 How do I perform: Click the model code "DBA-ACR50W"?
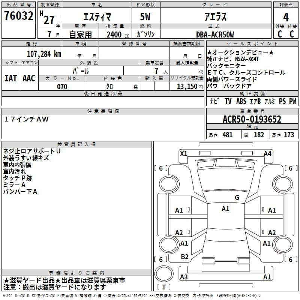pos(215,35)
